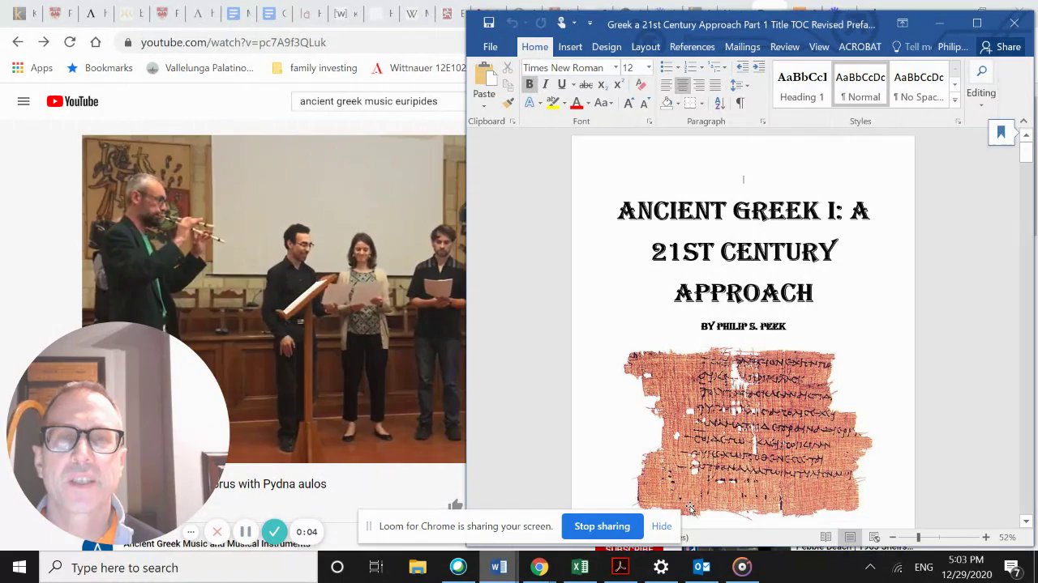Click the subscript button

point(602,85)
